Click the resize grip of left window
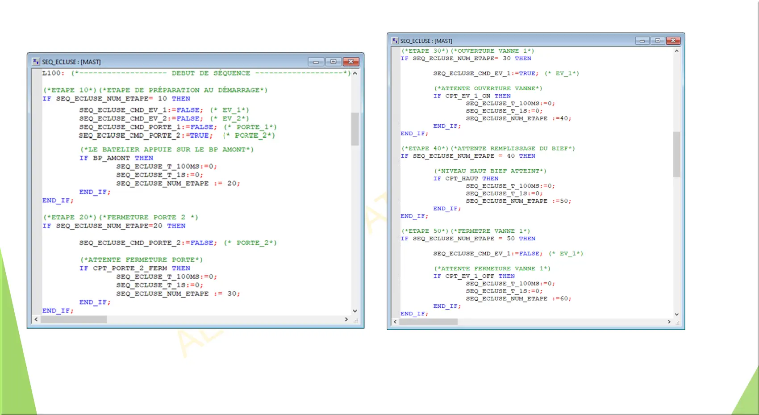The image size is (759, 415). coord(356,320)
